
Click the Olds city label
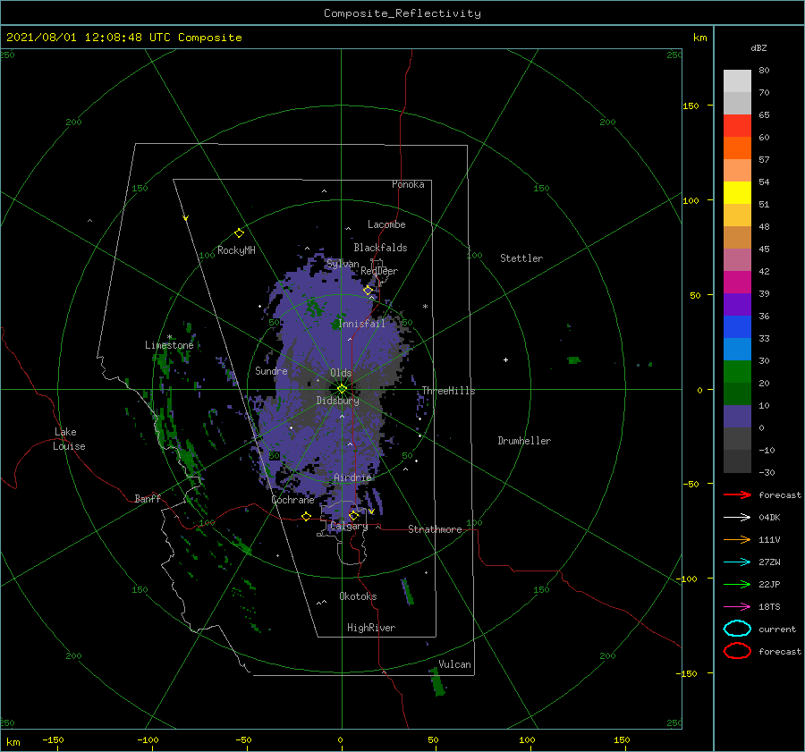tap(341, 373)
